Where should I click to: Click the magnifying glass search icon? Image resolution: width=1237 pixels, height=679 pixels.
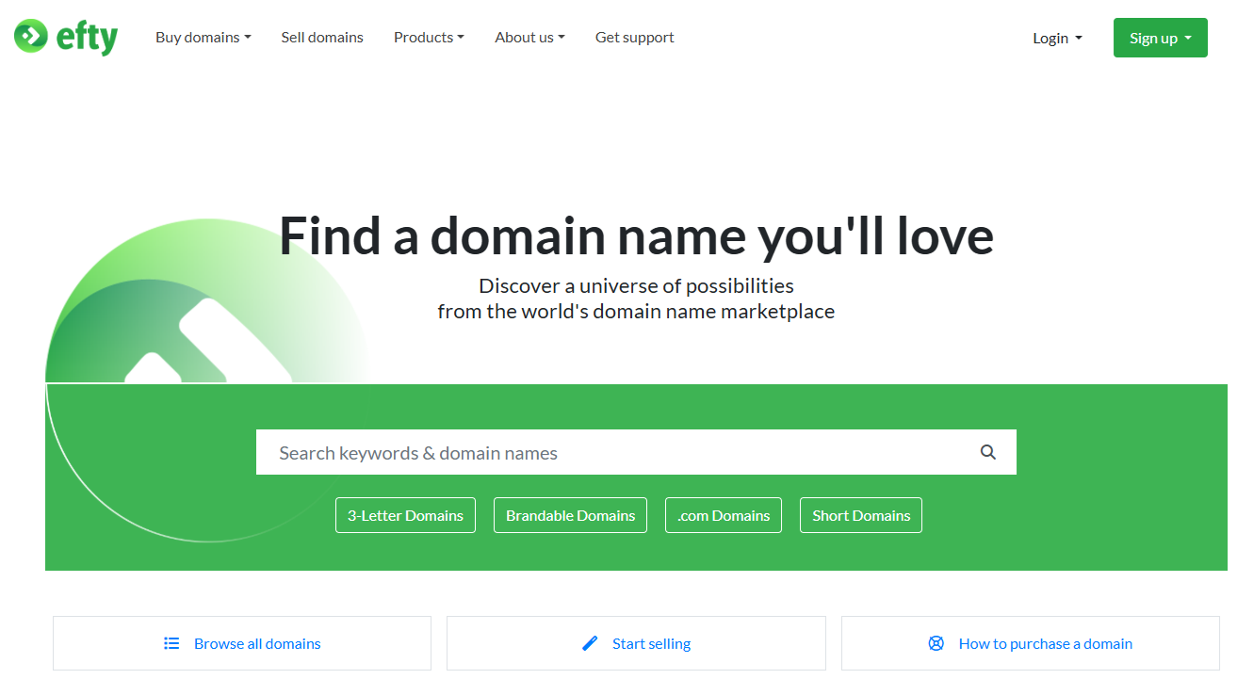coord(987,452)
